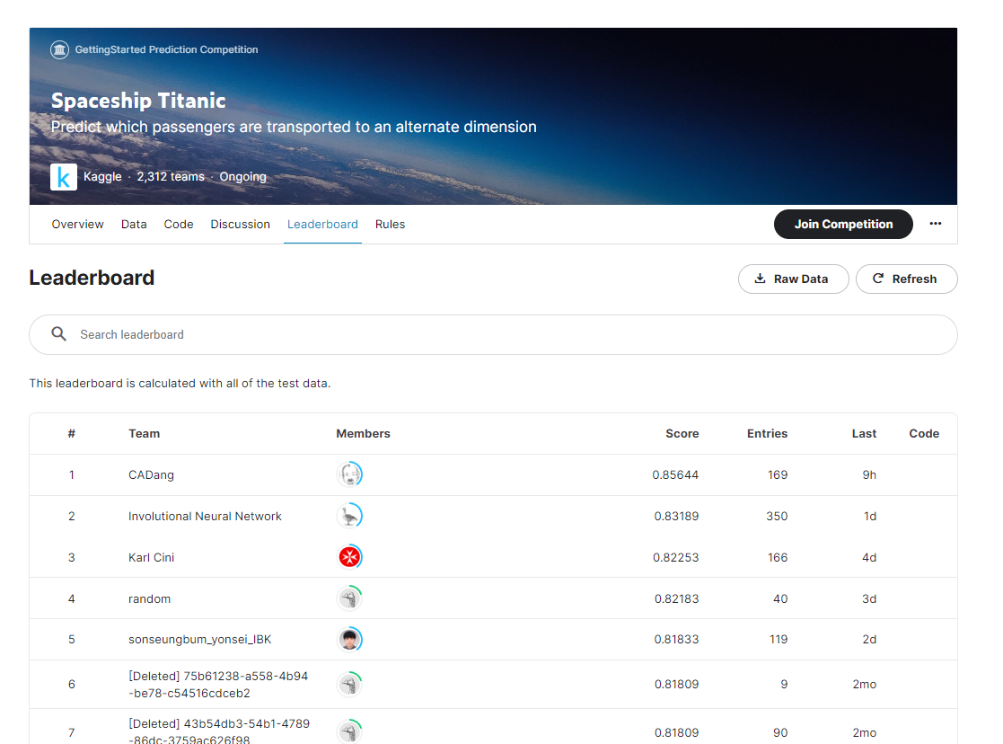Click the score 0.83189
Image resolution: width=1003 pixels, height=744 pixels.
676,516
